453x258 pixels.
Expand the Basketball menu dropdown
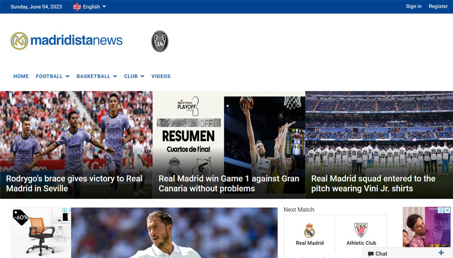point(96,76)
